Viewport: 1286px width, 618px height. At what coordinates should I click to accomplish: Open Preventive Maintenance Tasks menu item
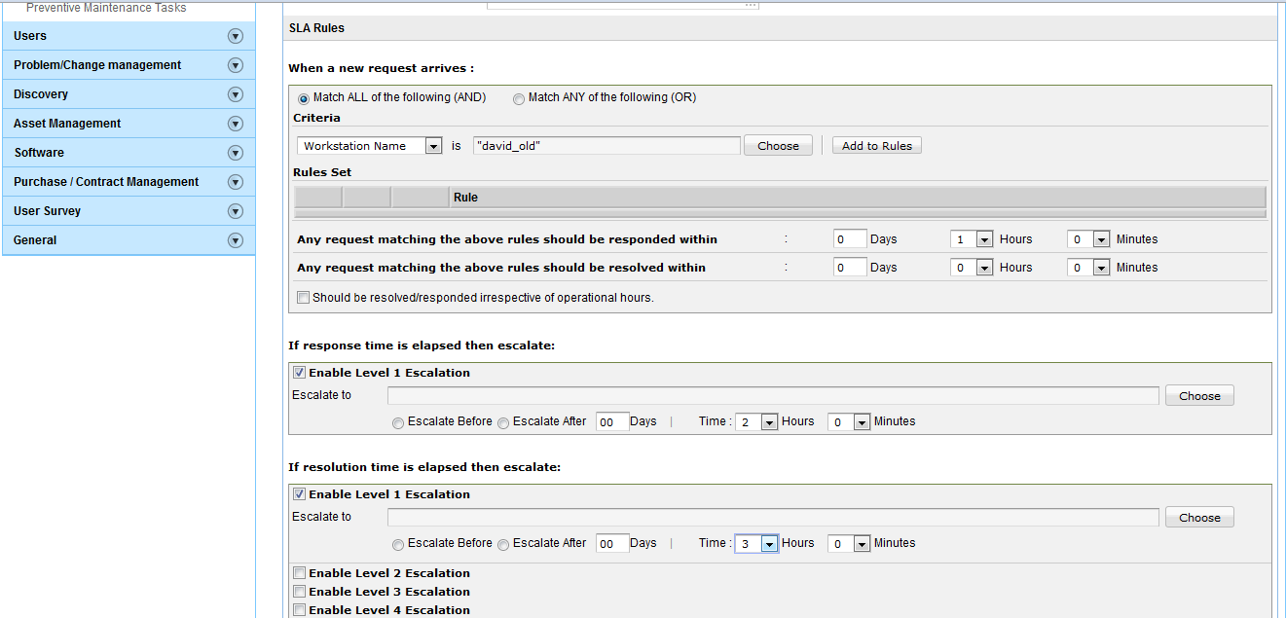pyautogui.click(x=106, y=8)
